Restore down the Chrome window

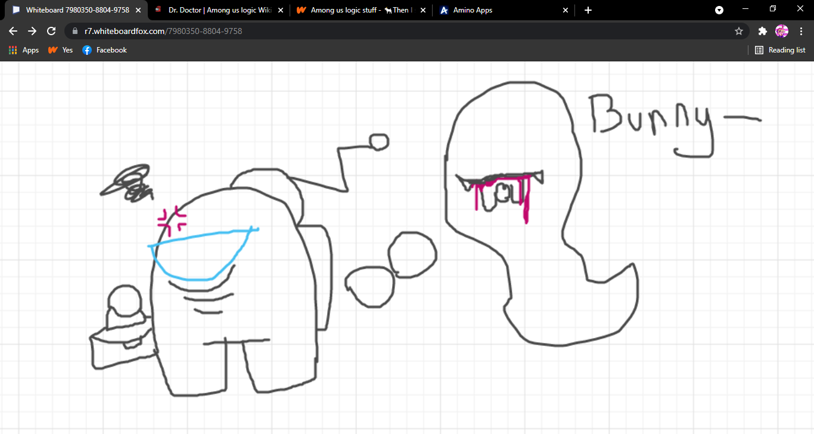coord(773,9)
